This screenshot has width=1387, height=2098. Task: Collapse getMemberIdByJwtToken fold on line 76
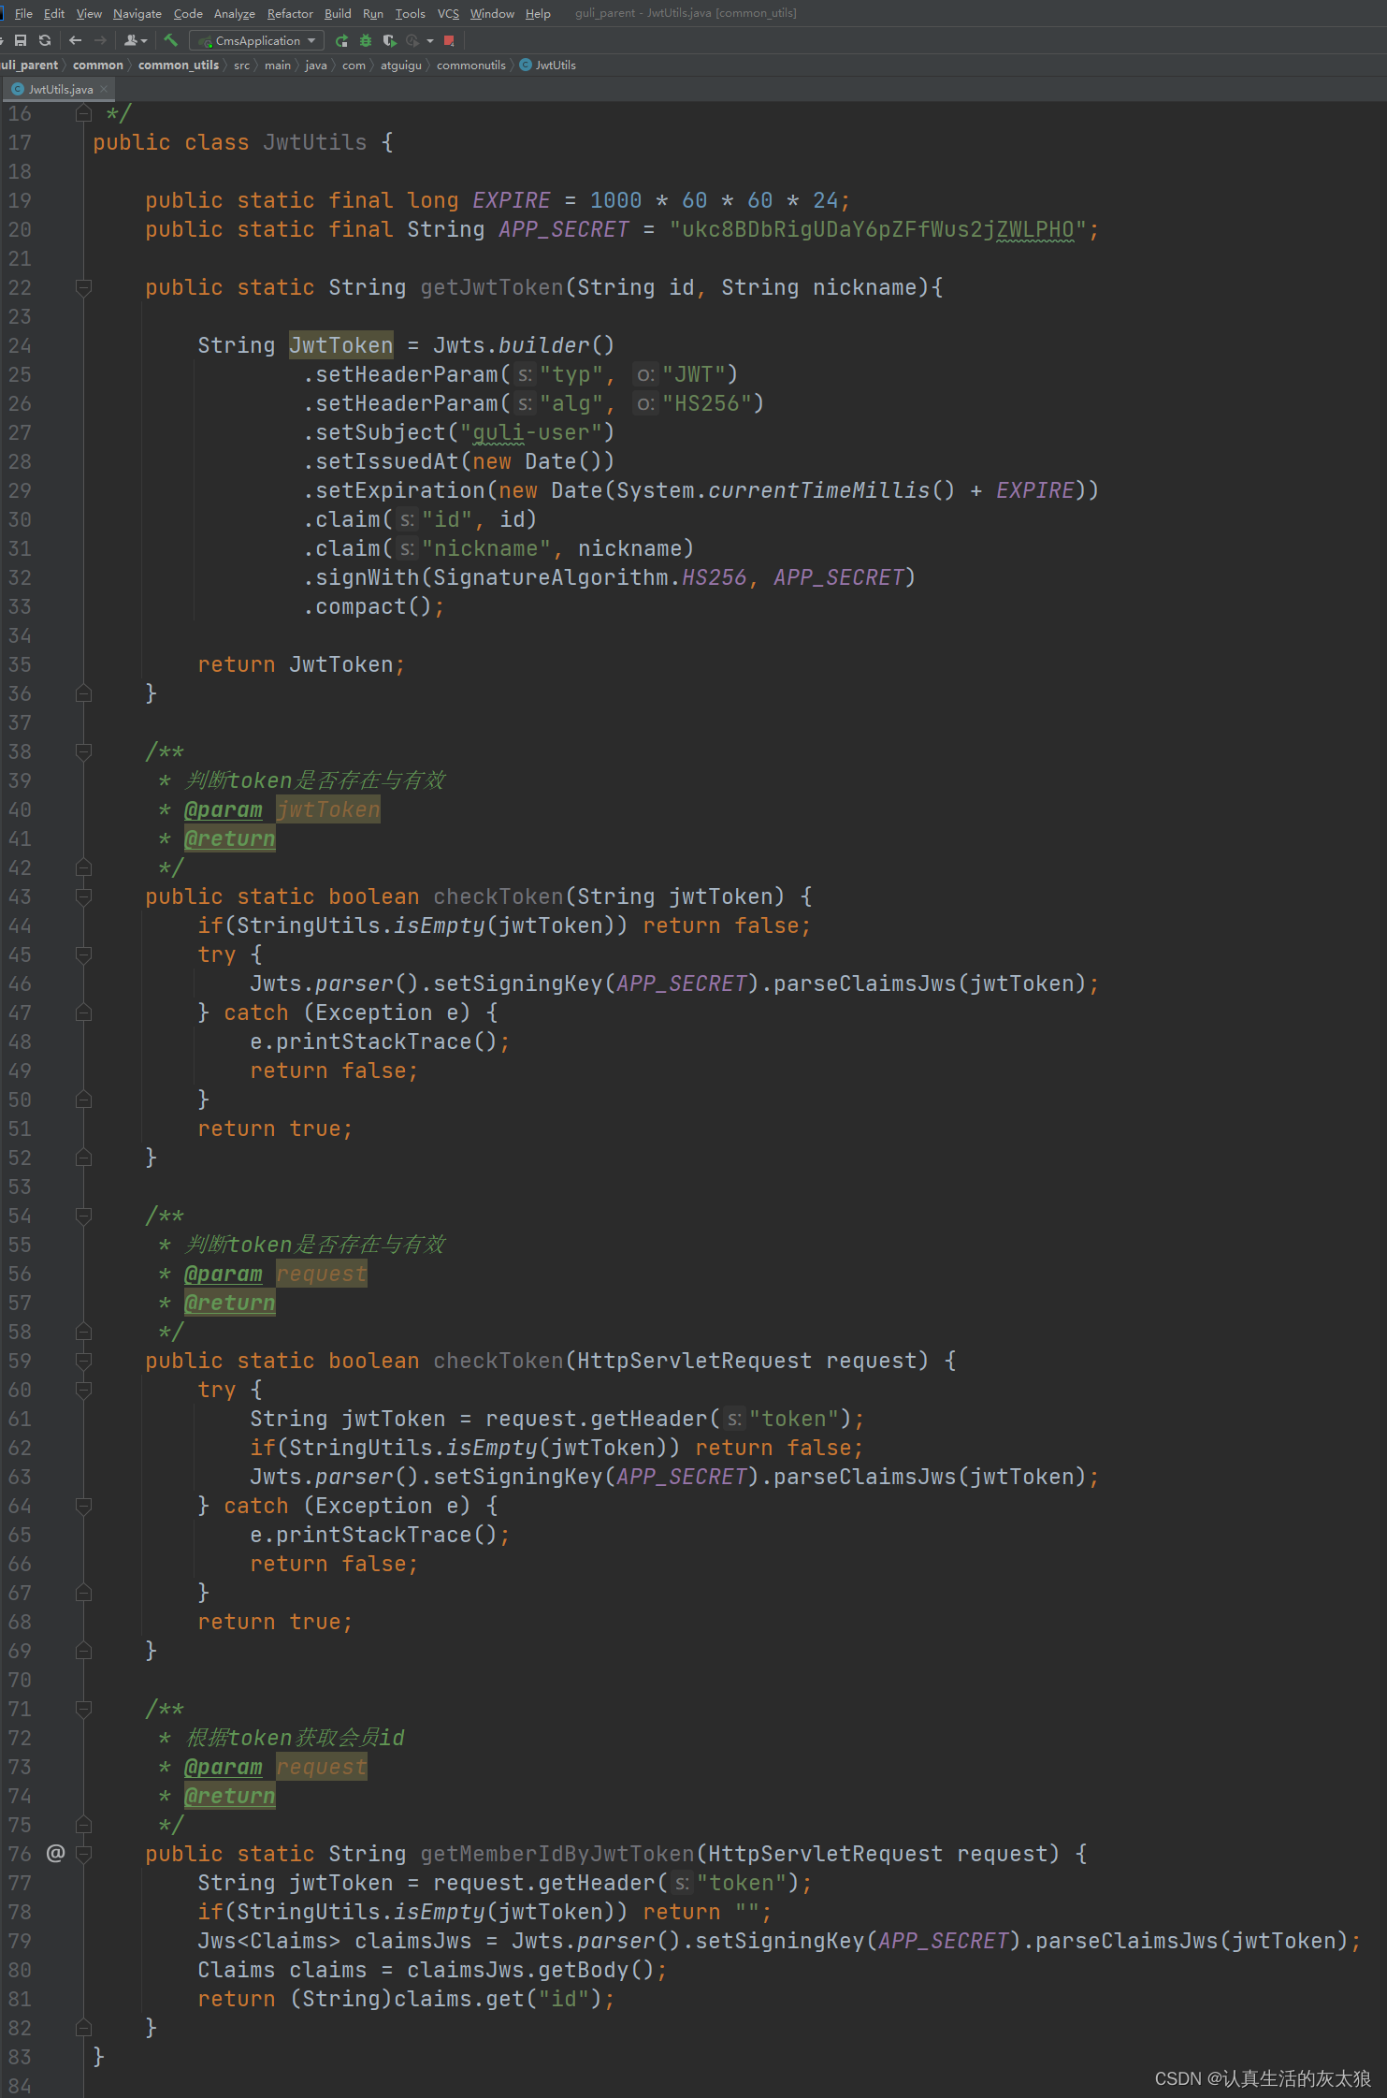[83, 1854]
